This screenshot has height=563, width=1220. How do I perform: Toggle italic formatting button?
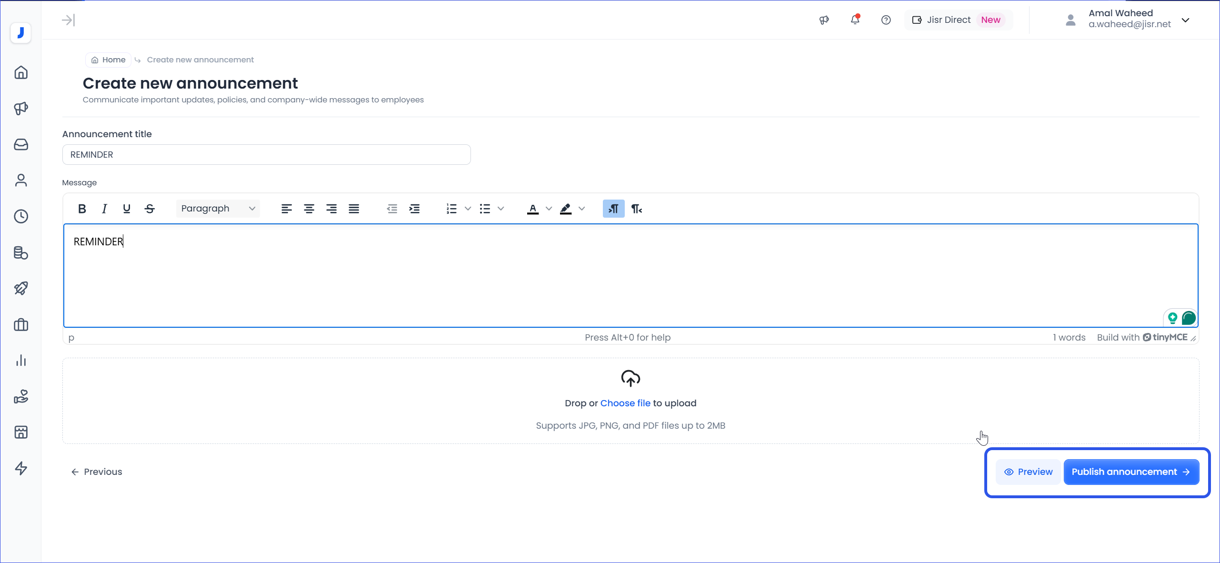coord(104,209)
